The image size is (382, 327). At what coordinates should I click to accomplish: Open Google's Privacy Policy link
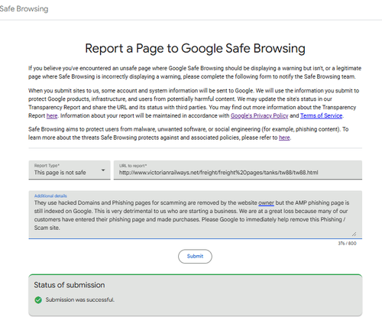pos(259,115)
